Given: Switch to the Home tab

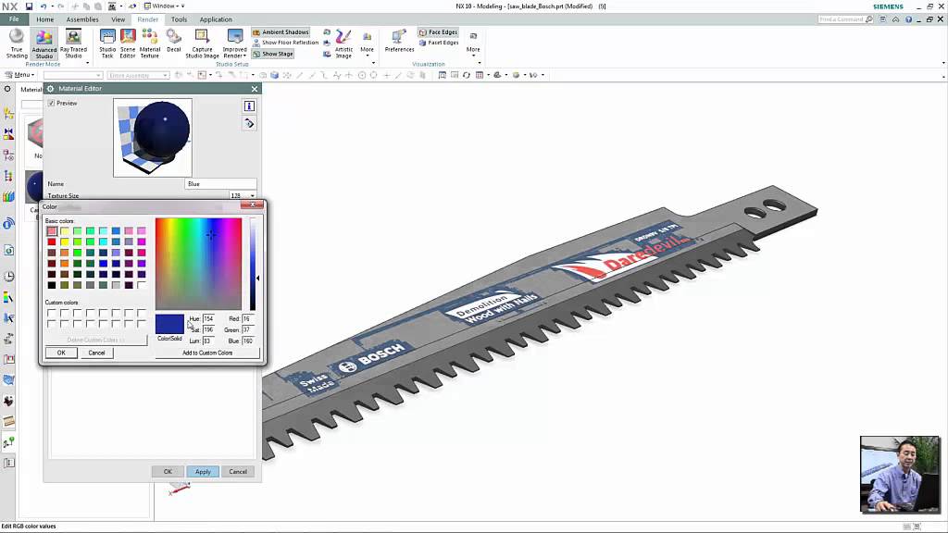Looking at the screenshot, I should [x=44, y=19].
